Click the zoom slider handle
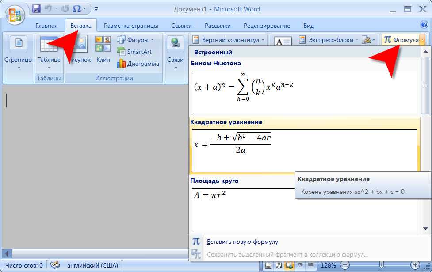This screenshot has height=272, width=432. pyautogui.click(x=381, y=265)
